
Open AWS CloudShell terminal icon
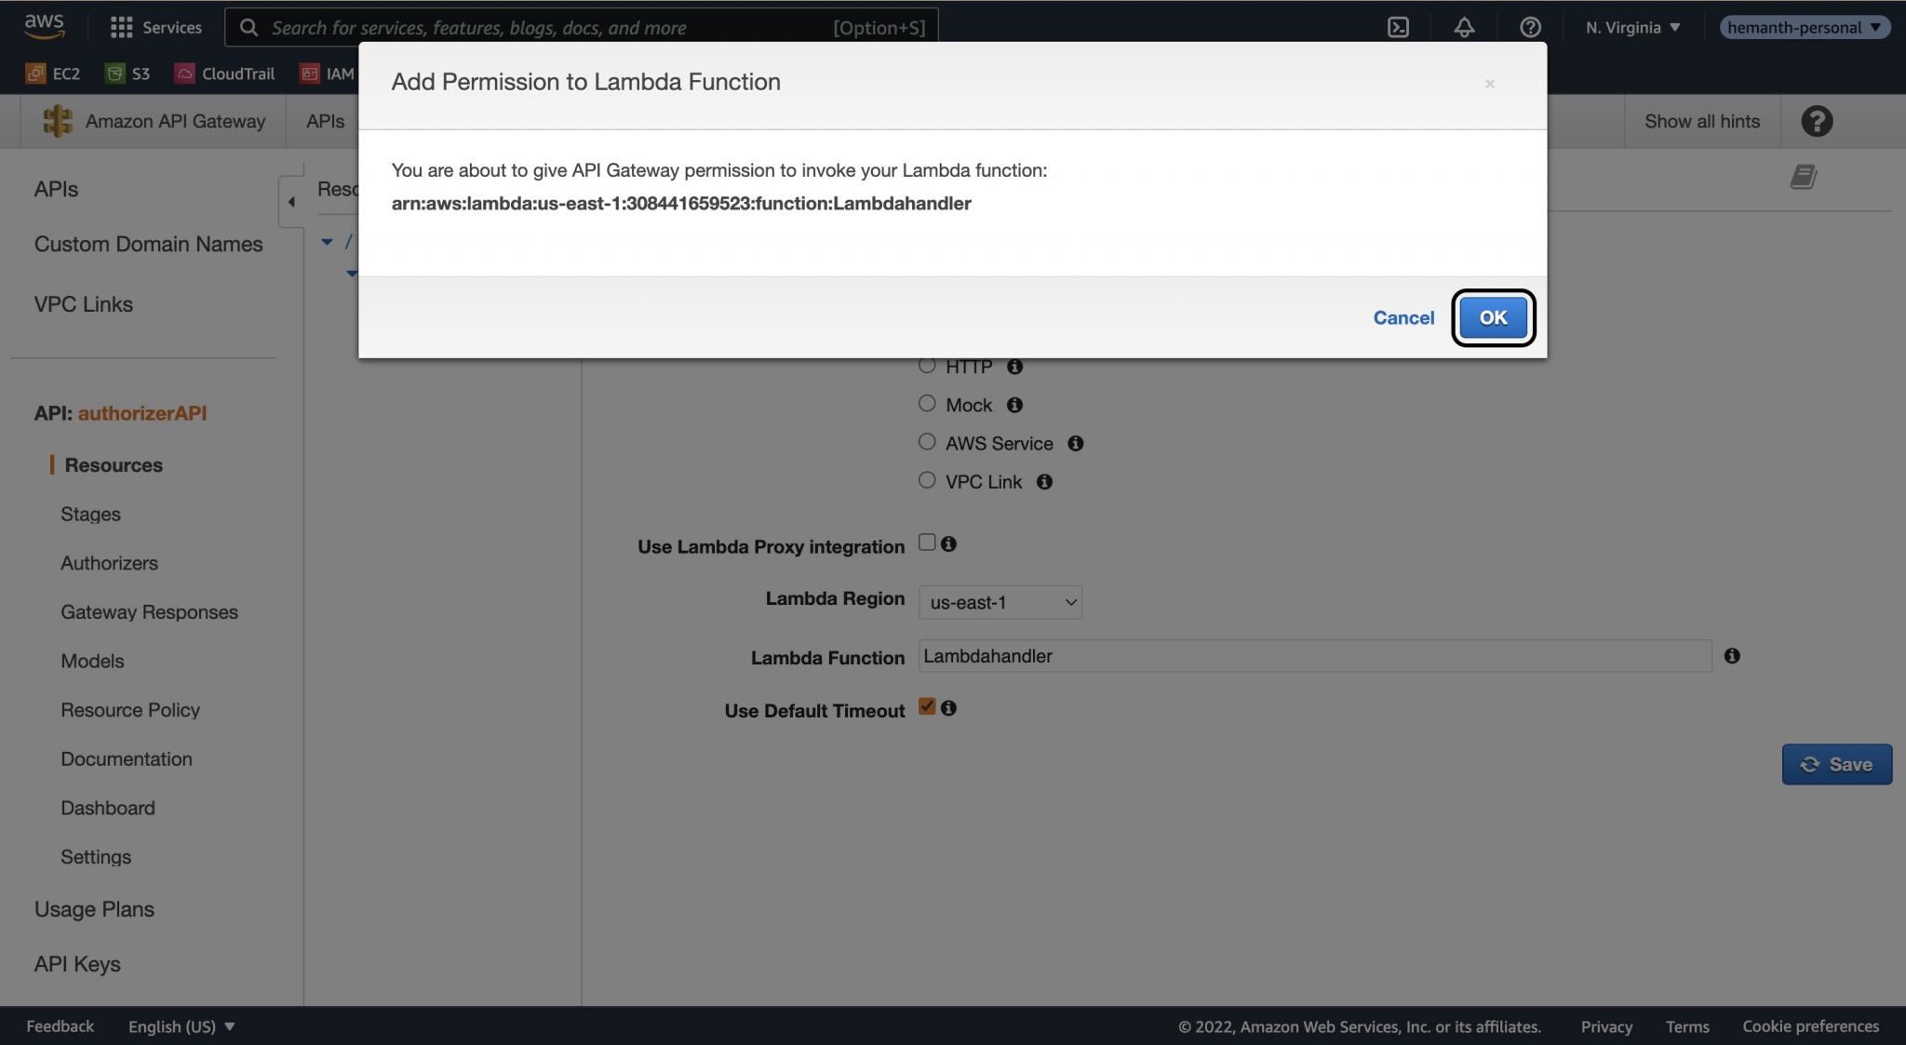[1398, 27]
